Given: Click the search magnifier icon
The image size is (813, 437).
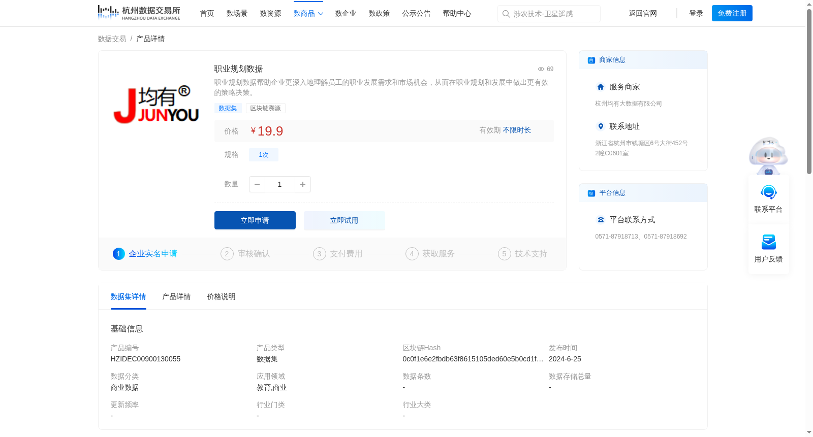Looking at the screenshot, I should [506, 14].
